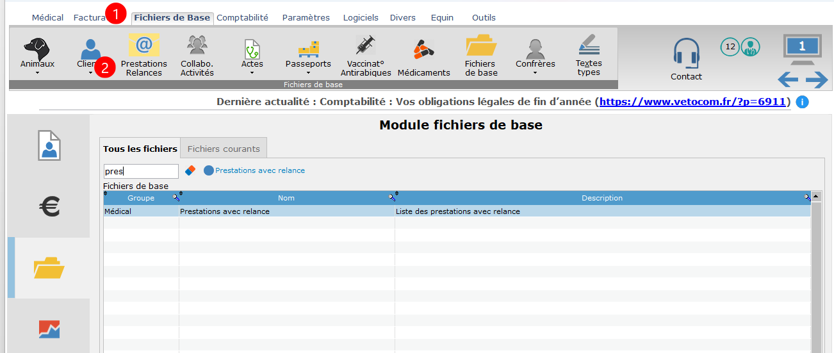
Task: Open Vaccinat° Antirabiques syringe icon
Action: [x=366, y=46]
